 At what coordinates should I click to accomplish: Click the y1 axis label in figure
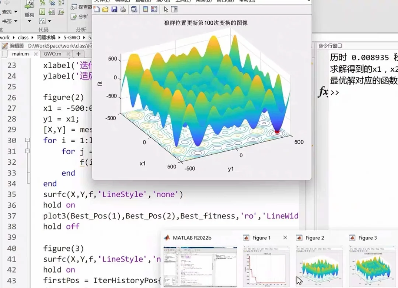(x=230, y=169)
